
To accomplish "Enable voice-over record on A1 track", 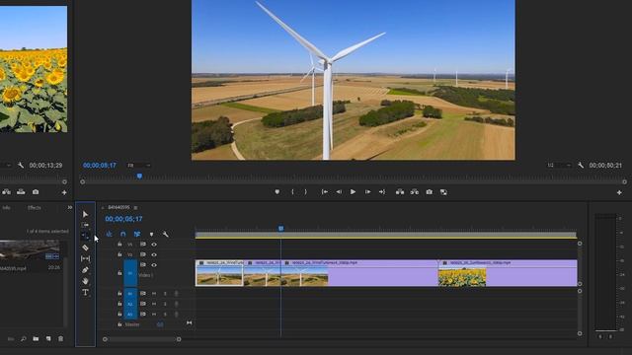I will 176,294.
